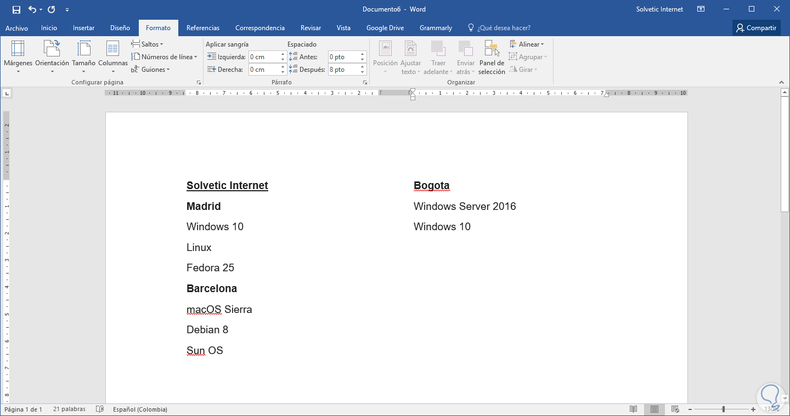Image resolution: width=790 pixels, height=416 pixels.
Task: Click the heading "Solvetic Internet" in the document
Action: pyautogui.click(x=227, y=186)
